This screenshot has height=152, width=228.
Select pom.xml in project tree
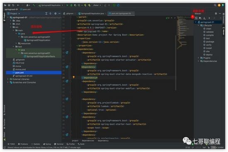(x=34, y=72)
